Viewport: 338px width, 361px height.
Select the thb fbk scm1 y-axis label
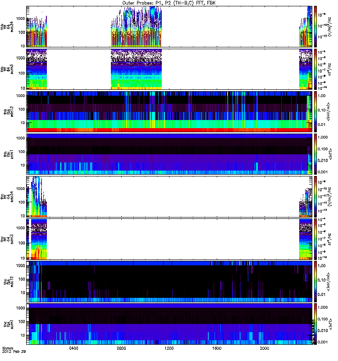point(9,154)
